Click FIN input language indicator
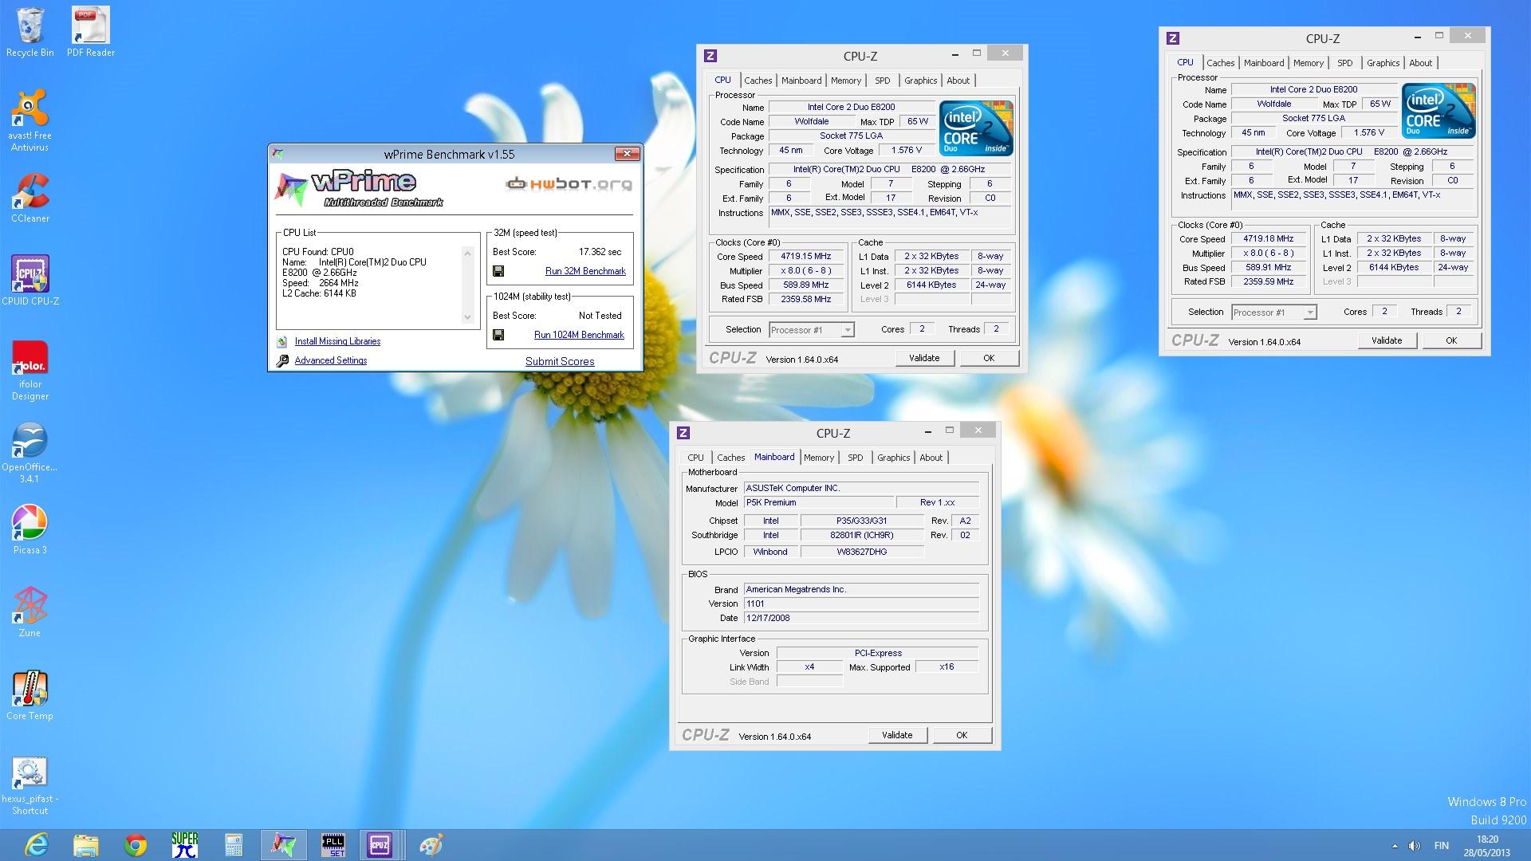1531x861 pixels. pyautogui.click(x=1442, y=846)
